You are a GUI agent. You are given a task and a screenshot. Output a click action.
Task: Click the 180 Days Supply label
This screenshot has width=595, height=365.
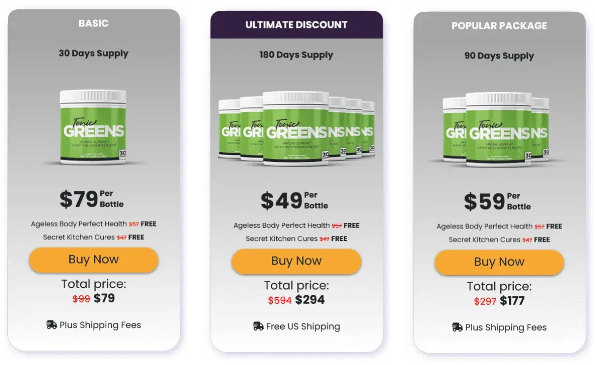(x=296, y=55)
